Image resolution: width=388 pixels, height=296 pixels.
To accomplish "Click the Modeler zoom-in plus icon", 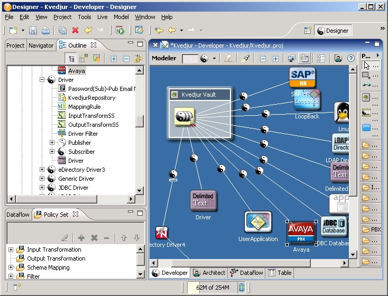I will (275, 59).
